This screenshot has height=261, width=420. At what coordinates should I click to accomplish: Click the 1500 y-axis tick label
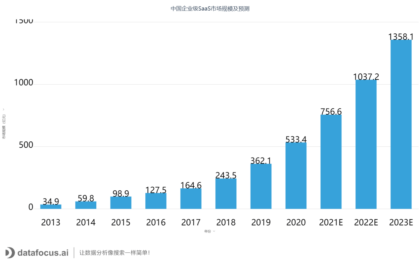[24, 20]
